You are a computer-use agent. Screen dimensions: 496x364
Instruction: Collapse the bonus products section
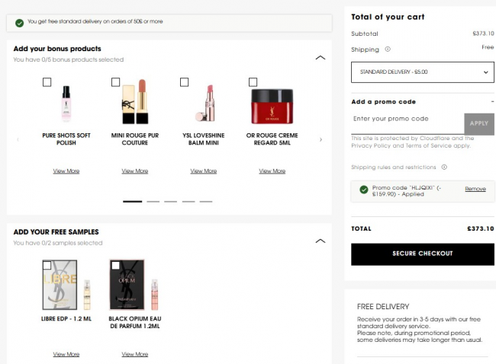(x=320, y=57)
